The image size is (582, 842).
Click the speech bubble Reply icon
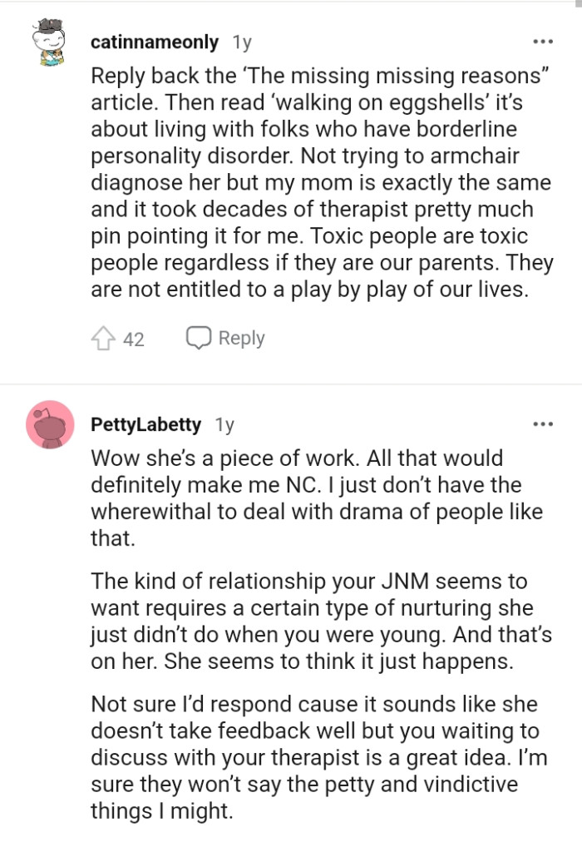point(198,338)
